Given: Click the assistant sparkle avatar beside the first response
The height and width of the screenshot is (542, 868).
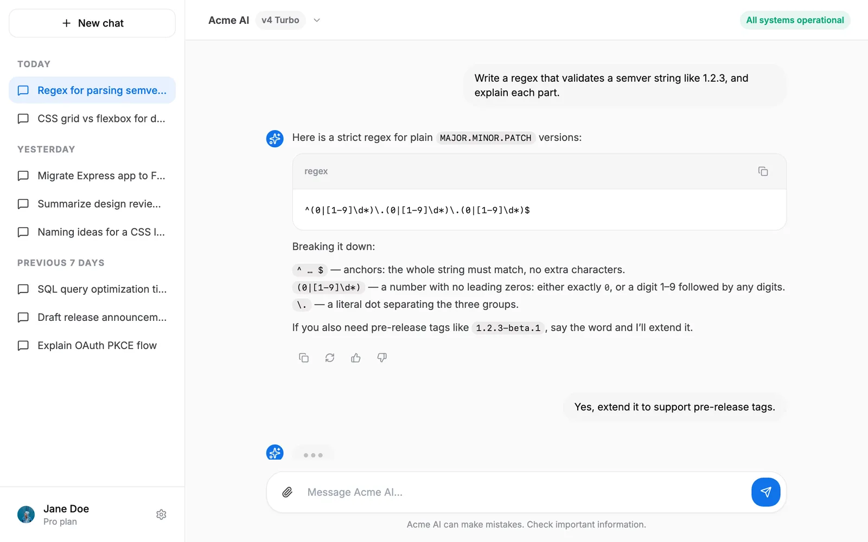Looking at the screenshot, I should 275,138.
